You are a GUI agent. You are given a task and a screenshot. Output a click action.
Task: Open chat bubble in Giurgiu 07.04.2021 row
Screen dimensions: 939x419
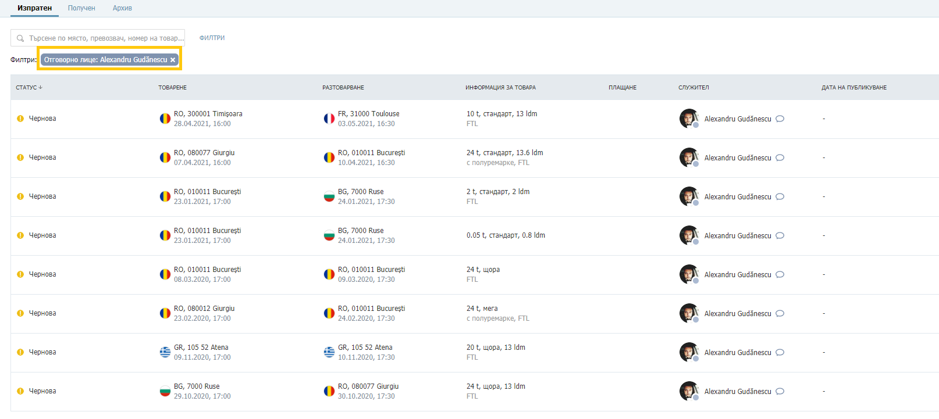(x=780, y=157)
